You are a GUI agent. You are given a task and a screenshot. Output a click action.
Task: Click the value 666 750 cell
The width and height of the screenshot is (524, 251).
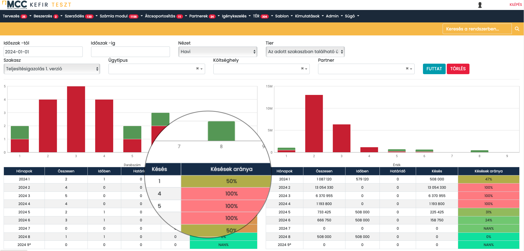click(324, 220)
